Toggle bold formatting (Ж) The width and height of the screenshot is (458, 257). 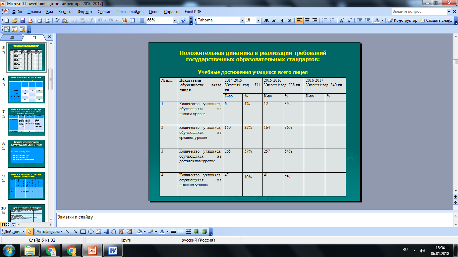pos(267,20)
